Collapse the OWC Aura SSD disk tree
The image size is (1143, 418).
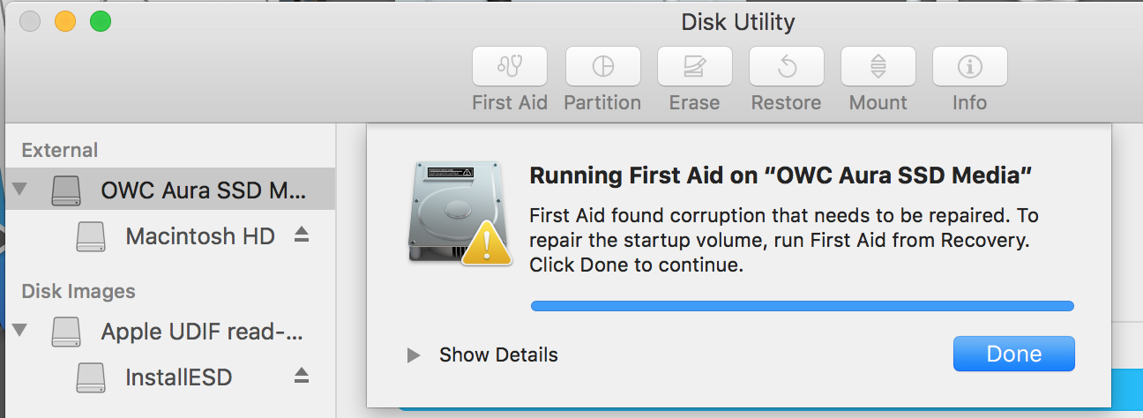(x=20, y=190)
